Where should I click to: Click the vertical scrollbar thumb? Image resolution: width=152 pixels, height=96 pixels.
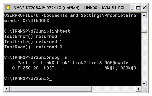click(x=144, y=31)
